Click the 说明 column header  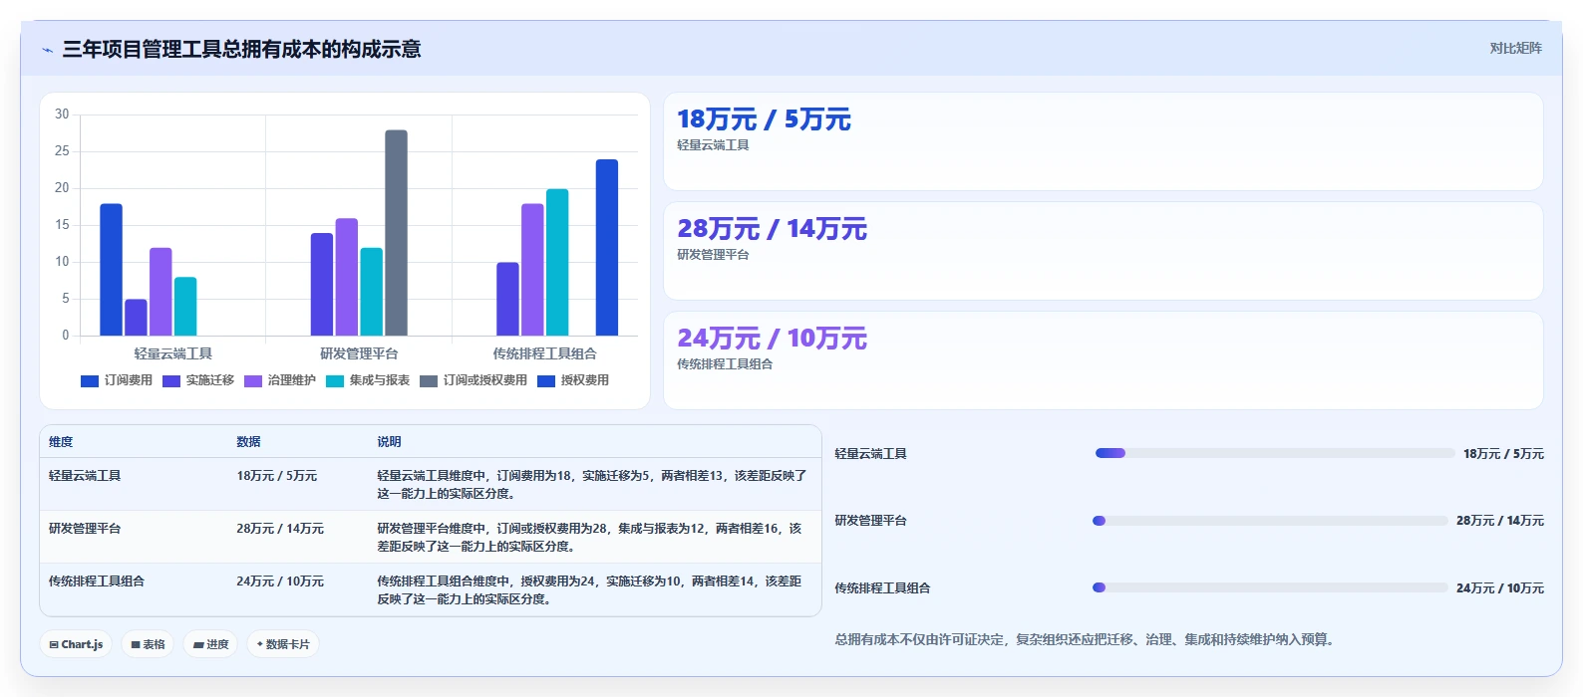389,442
